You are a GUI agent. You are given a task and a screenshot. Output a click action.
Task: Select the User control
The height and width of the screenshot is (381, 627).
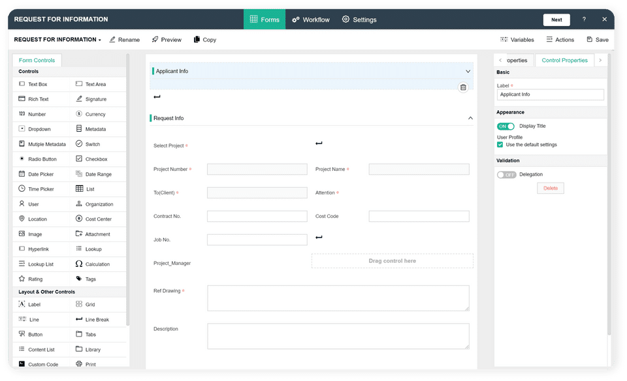coord(28,204)
